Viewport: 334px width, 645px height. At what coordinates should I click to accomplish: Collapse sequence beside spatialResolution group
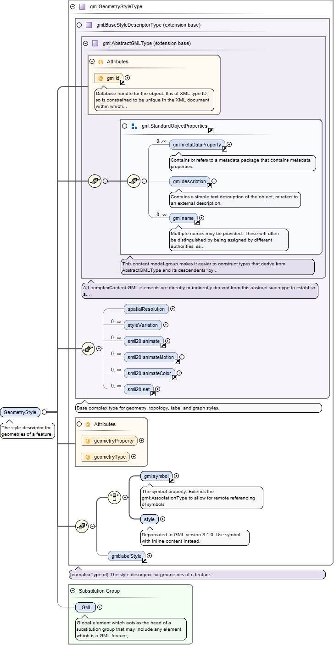[99, 349]
